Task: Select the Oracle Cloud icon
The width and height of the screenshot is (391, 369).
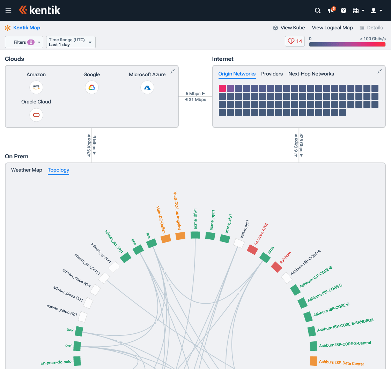Action: click(x=36, y=115)
